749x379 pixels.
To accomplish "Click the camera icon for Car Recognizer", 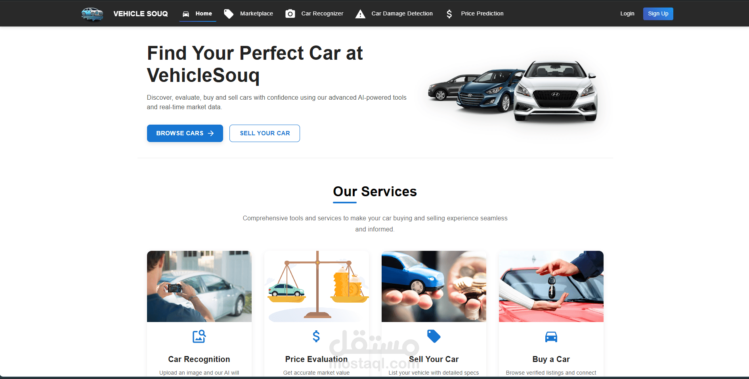I will [290, 14].
